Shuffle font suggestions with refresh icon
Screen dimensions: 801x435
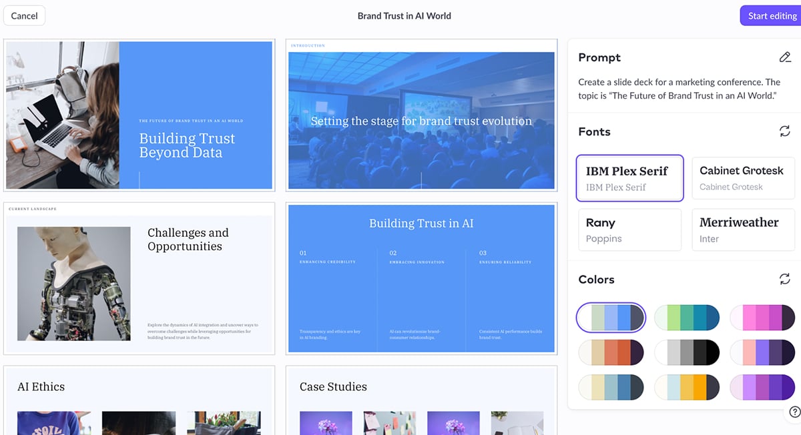click(x=785, y=131)
